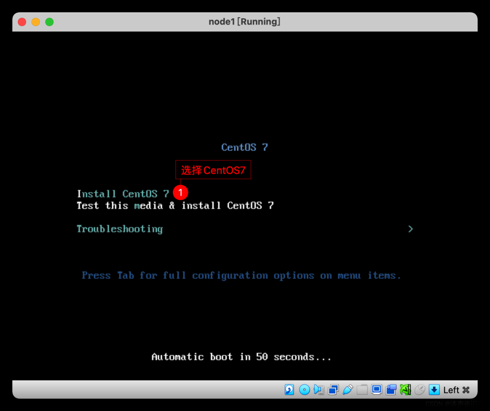Close the node1 VM window
The height and width of the screenshot is (411, 490).
click(x=22, y=22)
